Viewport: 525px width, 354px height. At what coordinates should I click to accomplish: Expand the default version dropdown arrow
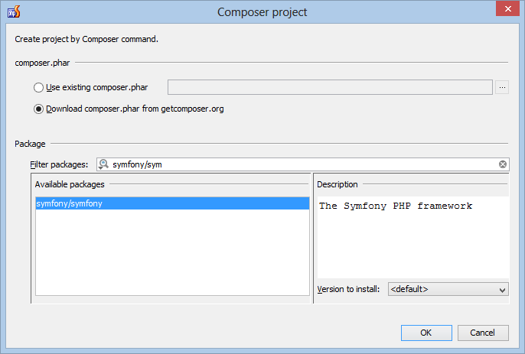pyautogui.click(x=502, y=290)
